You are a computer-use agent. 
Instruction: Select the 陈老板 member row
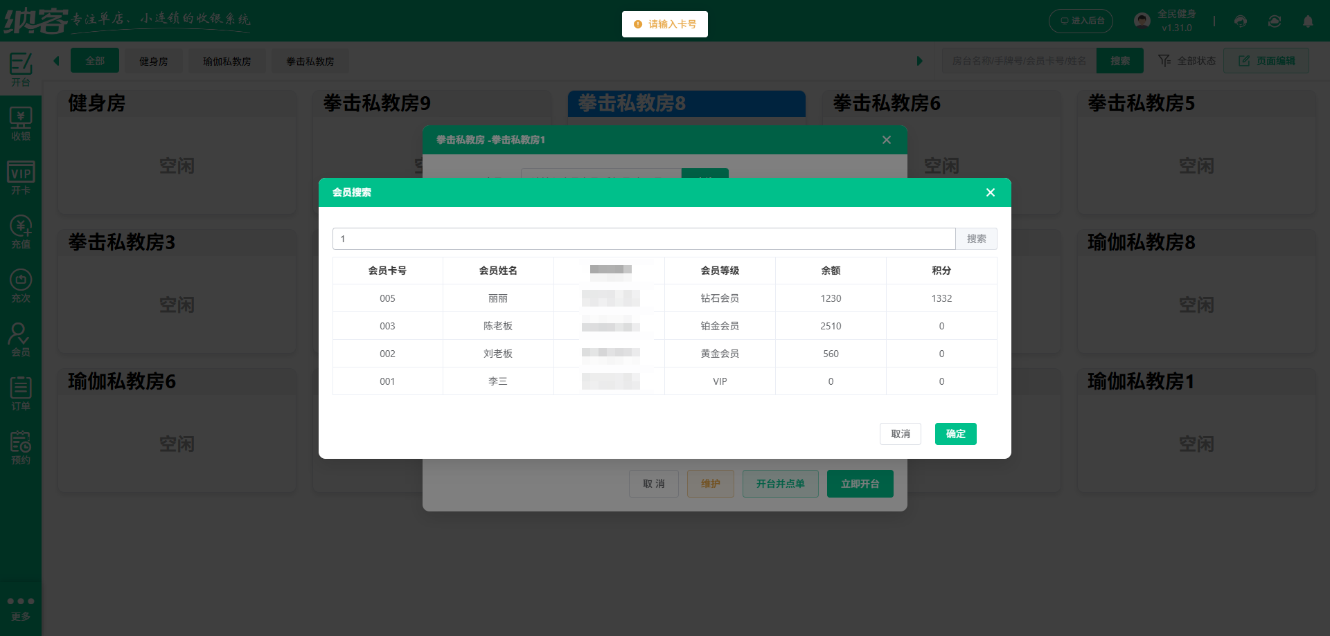tap(498, 326)
